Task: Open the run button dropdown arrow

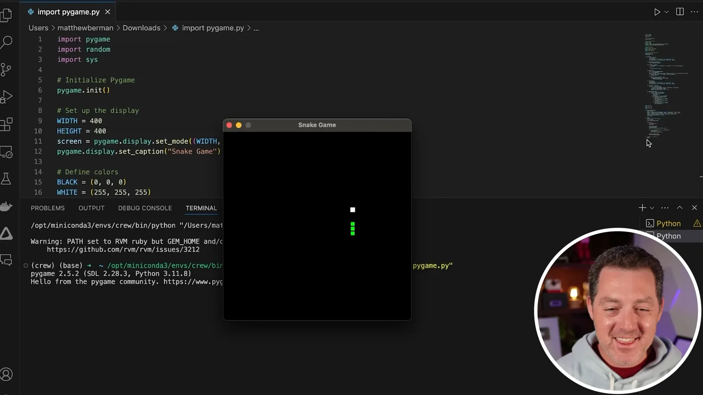Action: tap(667, 12)
